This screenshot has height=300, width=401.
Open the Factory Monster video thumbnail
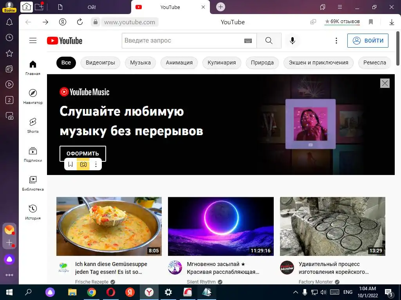332,226
